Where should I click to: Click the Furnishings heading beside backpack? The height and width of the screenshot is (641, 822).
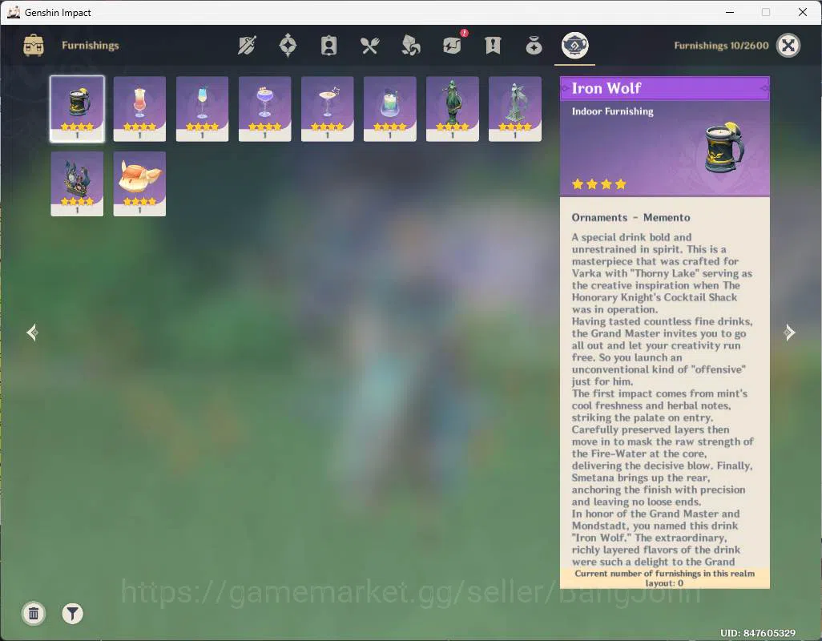[91, 46]
